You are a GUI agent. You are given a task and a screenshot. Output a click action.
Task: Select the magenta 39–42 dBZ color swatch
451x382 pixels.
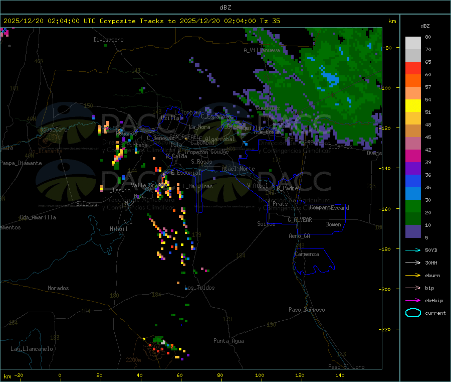point(413,156)
